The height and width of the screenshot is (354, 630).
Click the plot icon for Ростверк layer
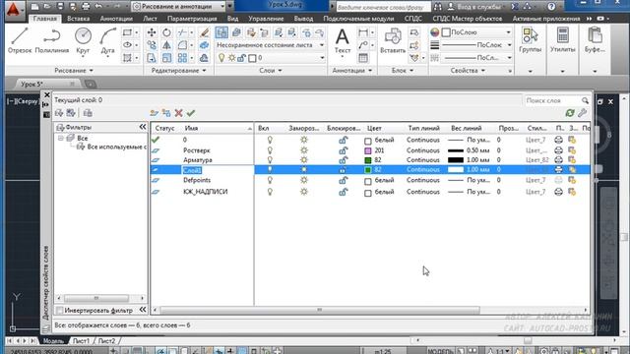[x=558, y=150]
